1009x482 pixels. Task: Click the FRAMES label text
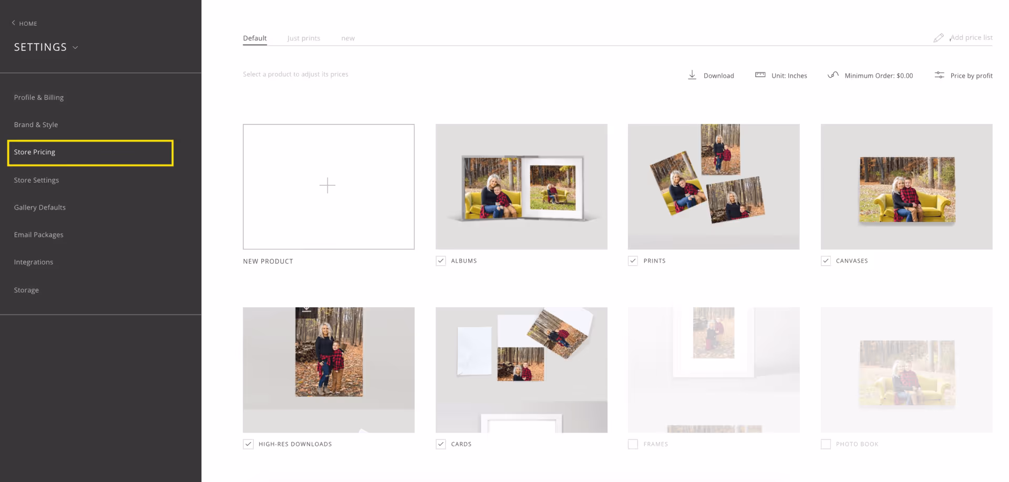[x=656, y=444]
